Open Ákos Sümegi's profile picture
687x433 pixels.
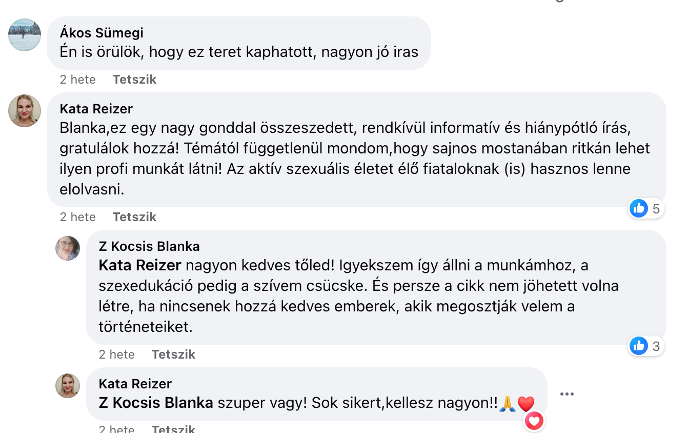tap(25, 35)
